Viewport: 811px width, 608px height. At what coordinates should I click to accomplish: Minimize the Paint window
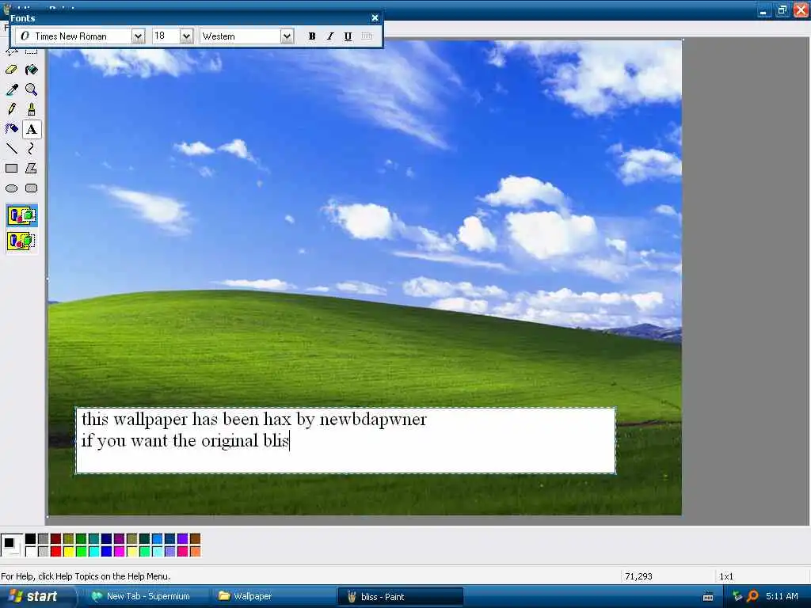(x=764, y=9)
